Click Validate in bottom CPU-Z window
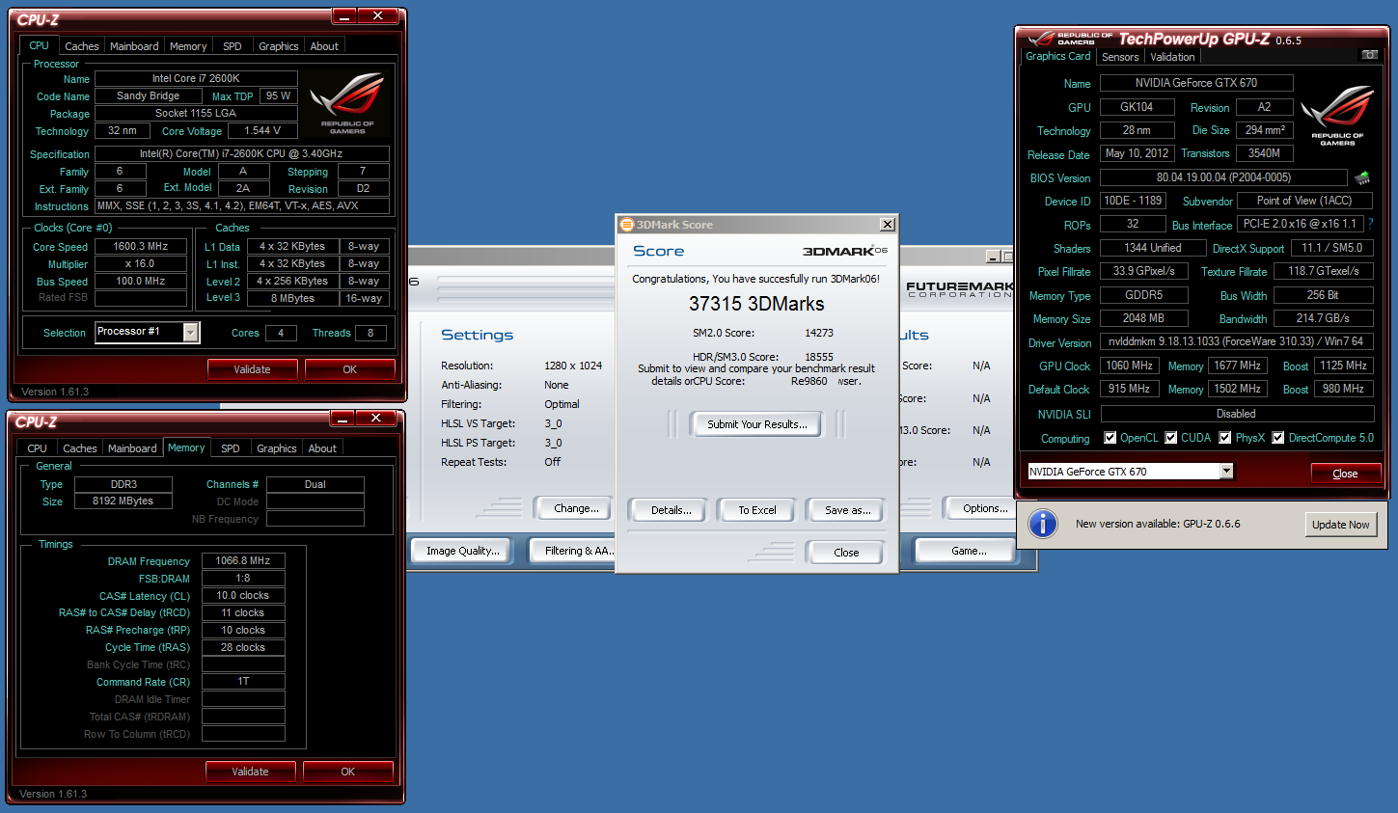 (x=250, y=772)
